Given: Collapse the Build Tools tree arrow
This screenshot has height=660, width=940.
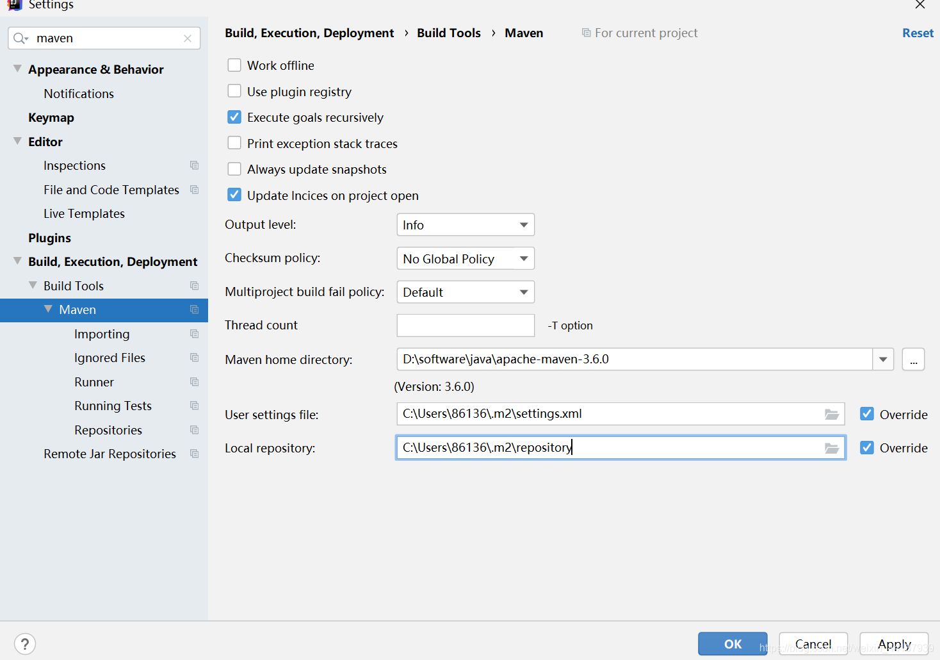Looking at the screenshot, I should pyautogui.click(x=33, y=285).
